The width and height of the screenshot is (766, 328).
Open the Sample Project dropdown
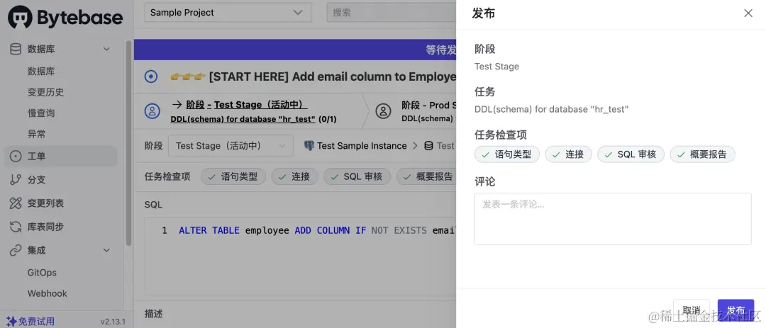pos(228,13)
